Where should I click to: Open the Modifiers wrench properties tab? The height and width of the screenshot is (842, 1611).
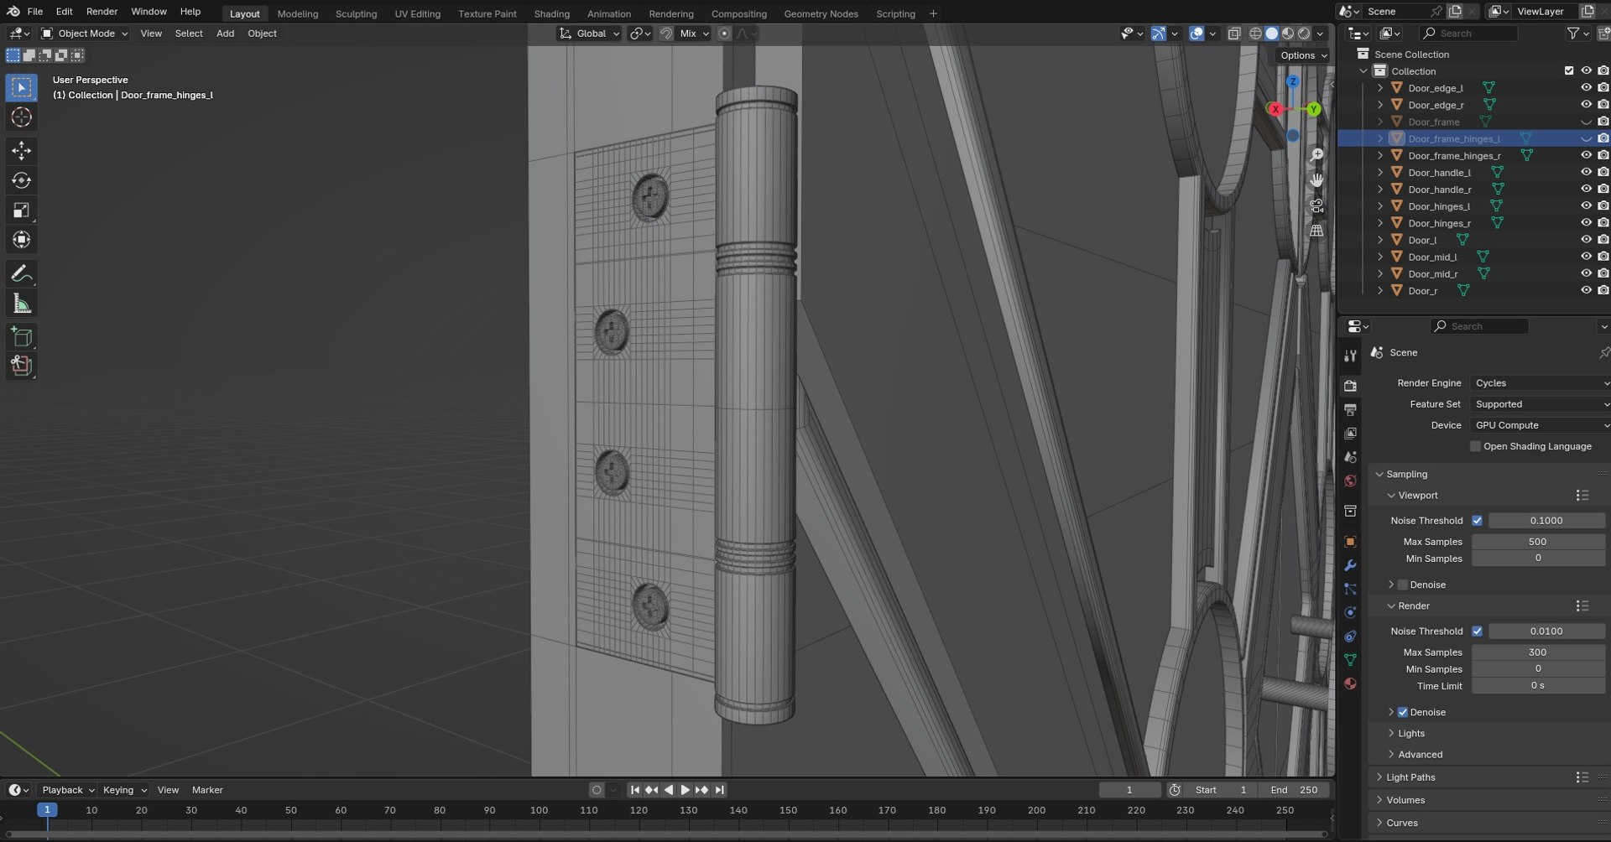tap(1350, 566)
